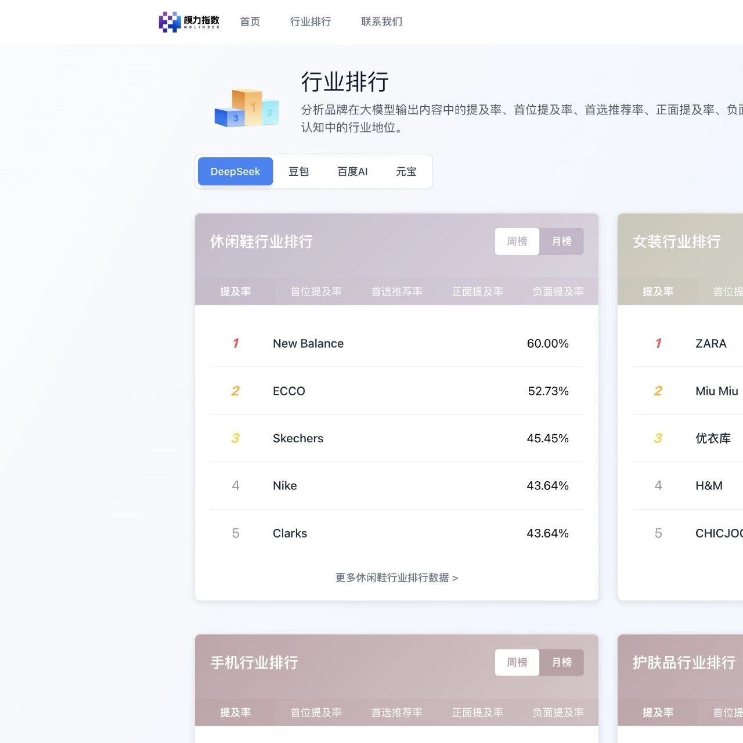This screenshot has width=743, height=743.
Task: Switch to the 豆包 model tab
Action: 298,171
